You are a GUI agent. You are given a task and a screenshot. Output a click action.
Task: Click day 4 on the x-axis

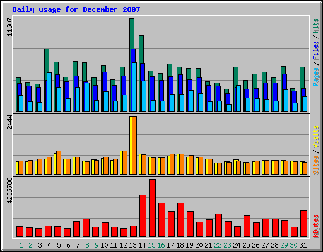[49, 245]
